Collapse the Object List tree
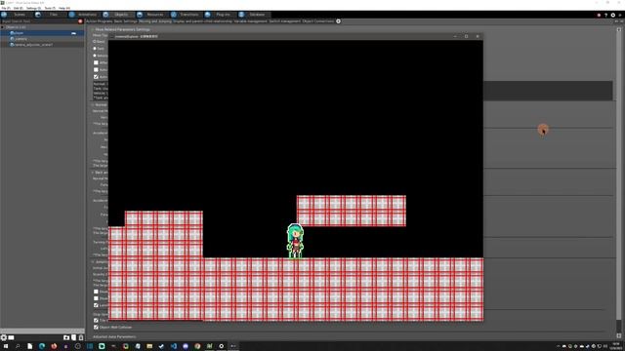The image size is (625, 351). click(x=2, y=27)
